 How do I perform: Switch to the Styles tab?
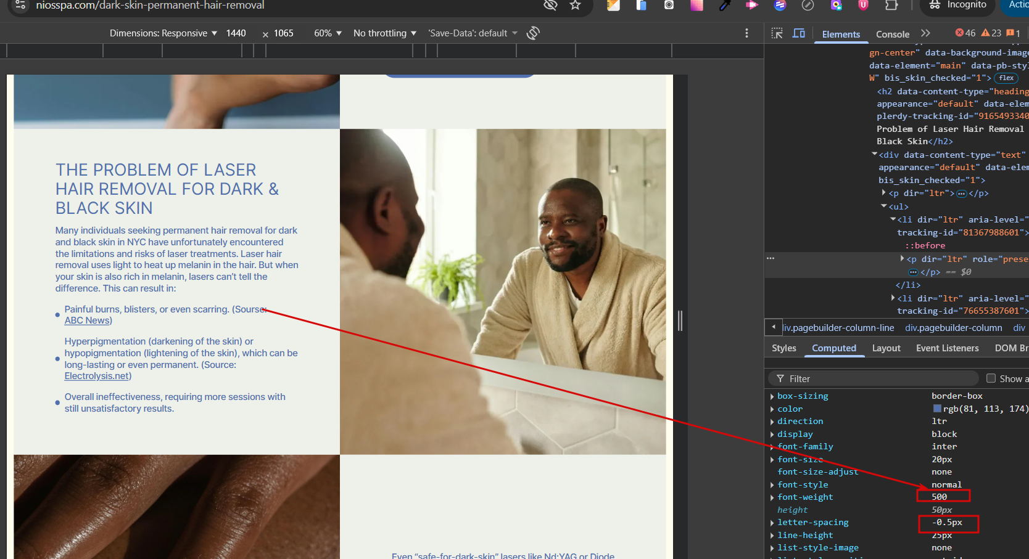[x=783, y=348]
